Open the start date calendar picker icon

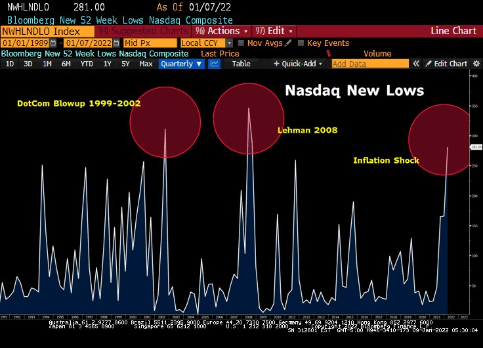click(53, 43)
